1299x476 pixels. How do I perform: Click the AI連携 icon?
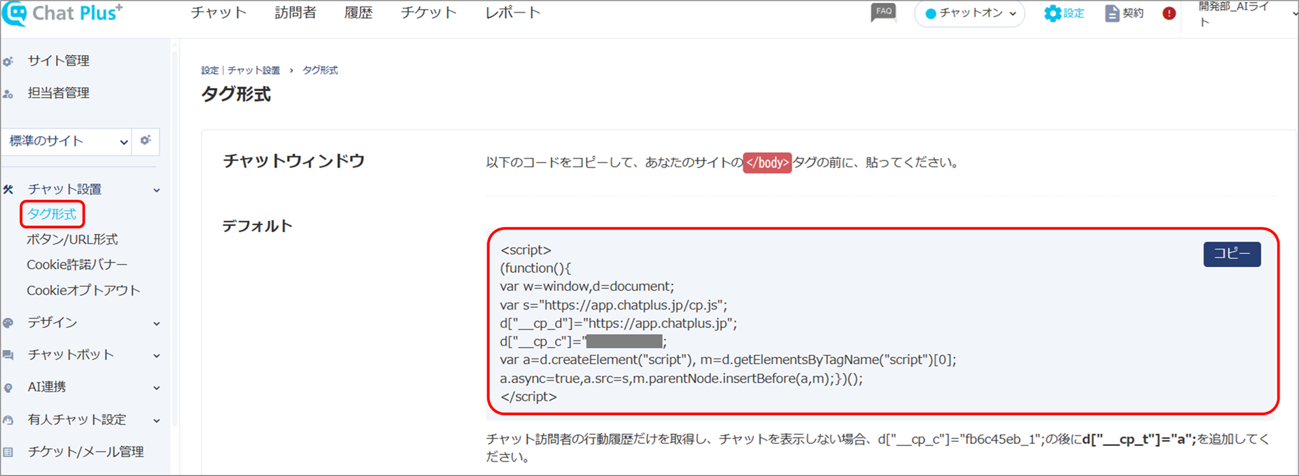click(8, 388)
